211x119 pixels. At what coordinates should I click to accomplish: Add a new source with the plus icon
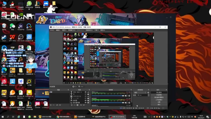(x=72, y=105)
